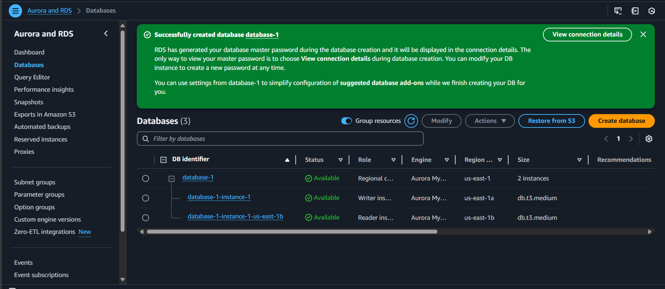Click Restore from S3 button

click(x=551, y=121)
